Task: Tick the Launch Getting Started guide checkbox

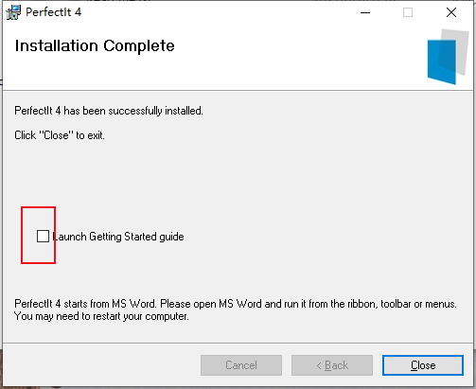Action: point(43,236)
